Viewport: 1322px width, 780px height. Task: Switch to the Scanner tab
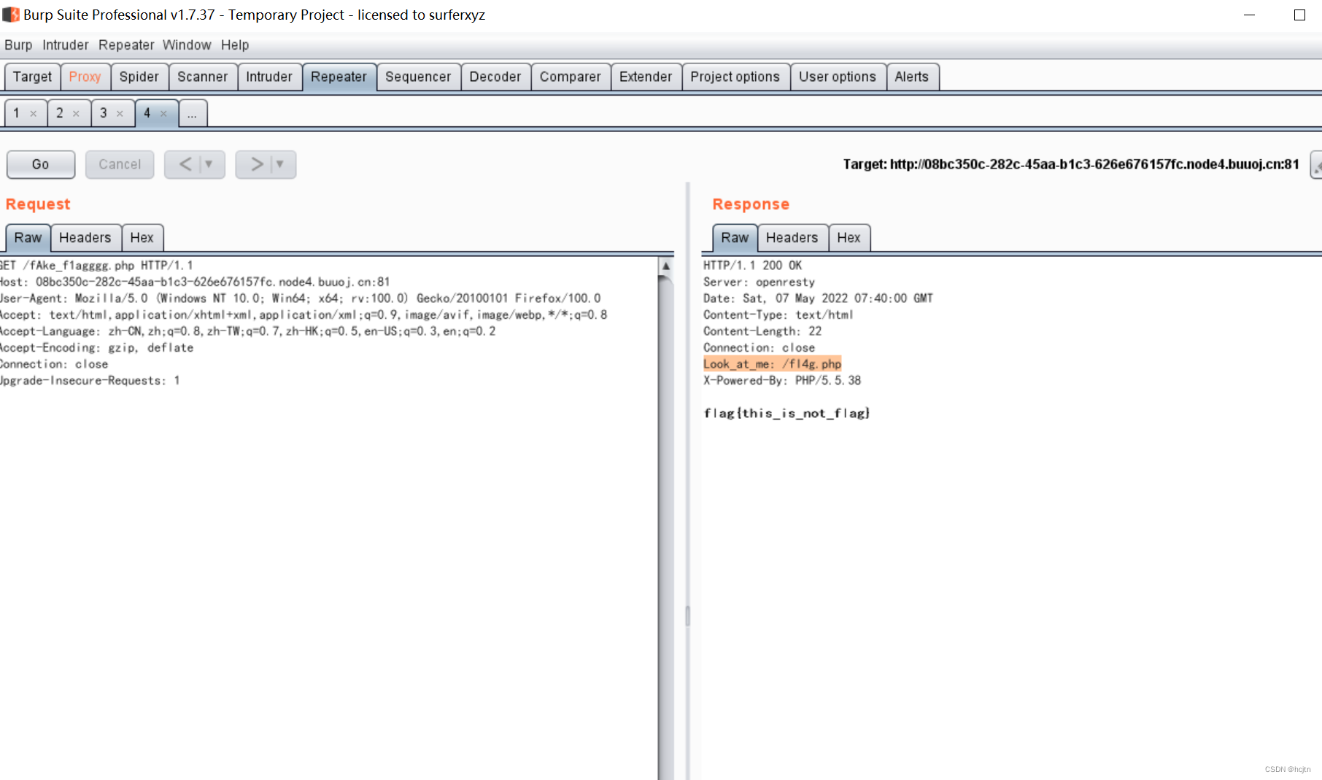coord(202,77)
